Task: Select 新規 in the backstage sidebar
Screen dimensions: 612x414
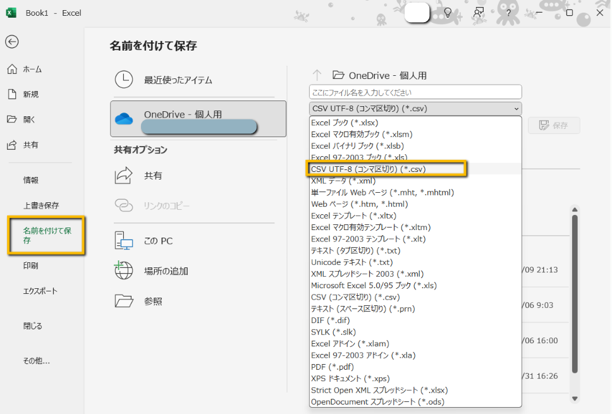Action: [x=31, y=94]
